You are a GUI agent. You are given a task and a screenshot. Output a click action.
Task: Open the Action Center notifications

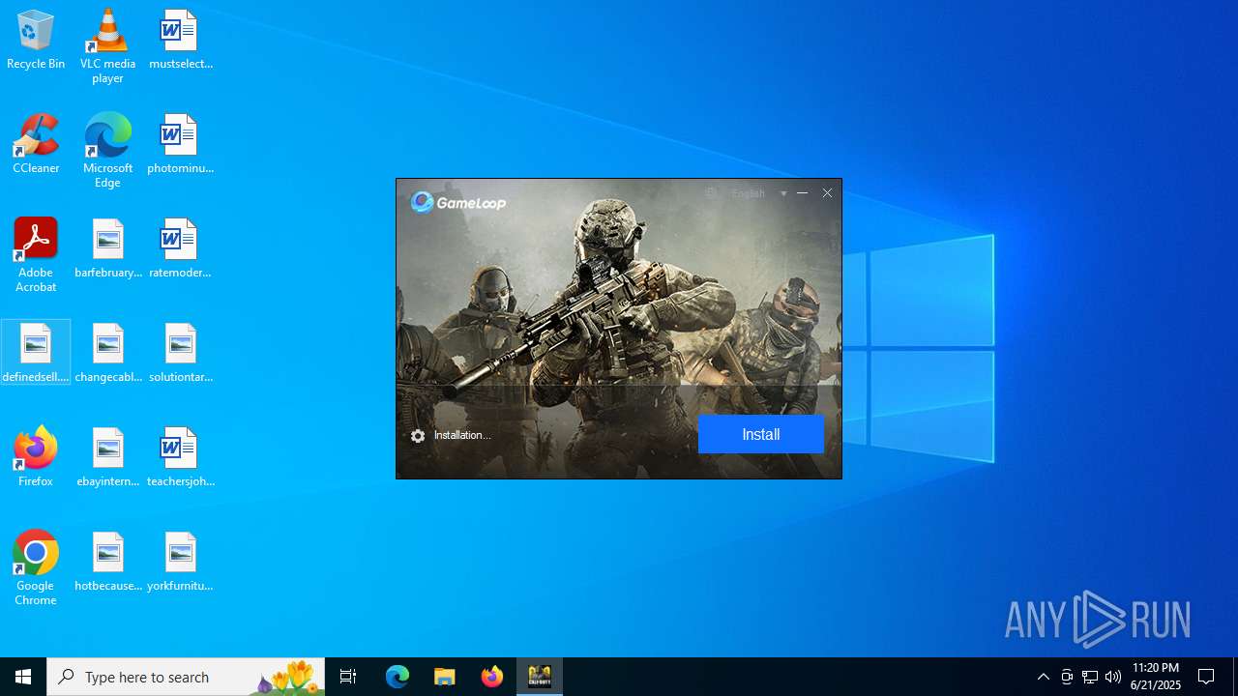(x=1206, y=677)
